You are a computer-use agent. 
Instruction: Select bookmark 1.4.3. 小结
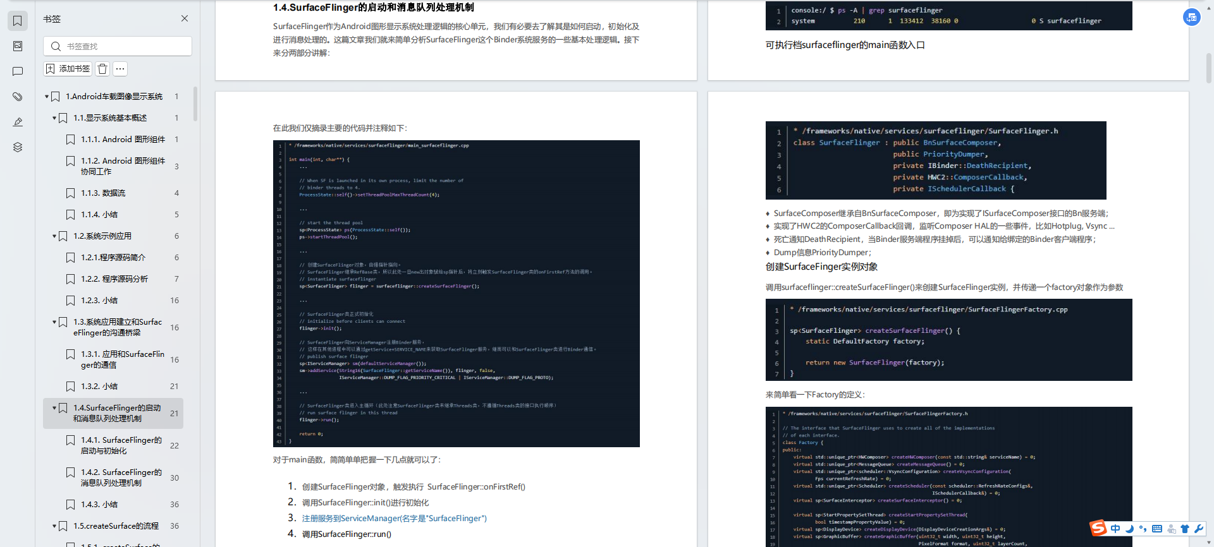pos(99,505)
